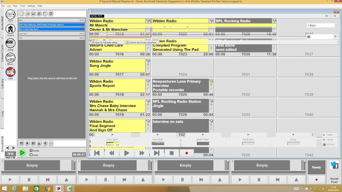
Task: Click the first icon in lower list toolbar
Action: 21,143
